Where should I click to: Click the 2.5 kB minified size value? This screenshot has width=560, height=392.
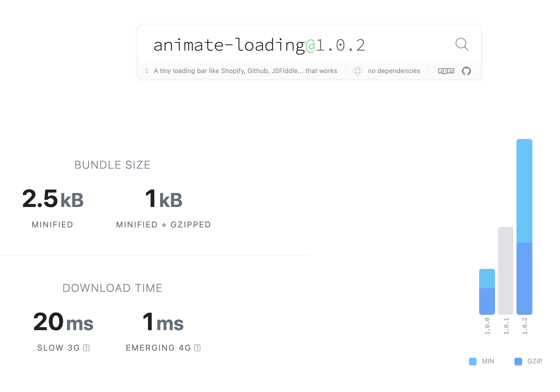click(x=53, y=199)
